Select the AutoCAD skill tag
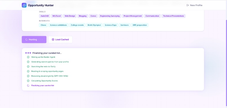227x108 pixels. click(44, 16)
